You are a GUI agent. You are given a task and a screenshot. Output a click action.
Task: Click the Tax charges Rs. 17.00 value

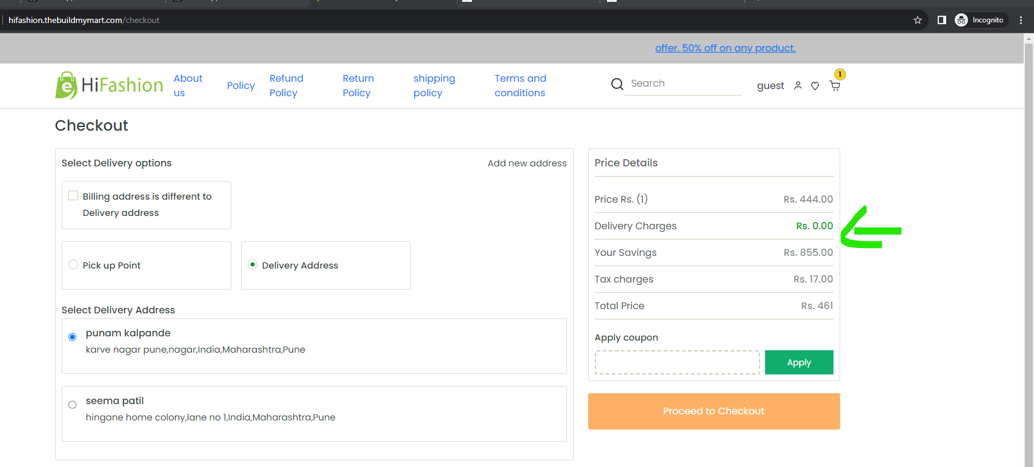[x=813, y=279]
